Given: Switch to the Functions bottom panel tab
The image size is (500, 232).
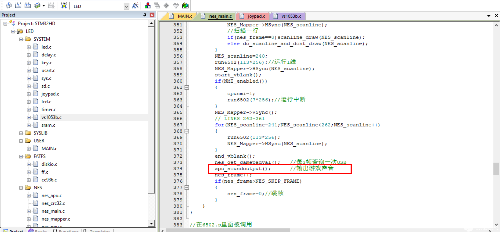Looking at the screenshot, I should [x=65, y=230].
